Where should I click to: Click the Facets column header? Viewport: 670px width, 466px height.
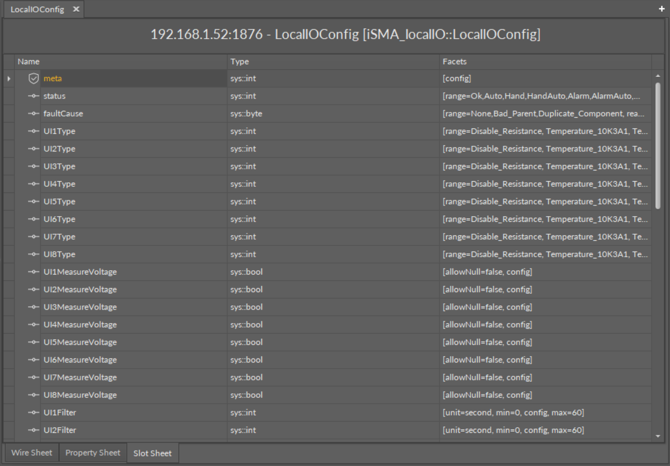click(x=545, y=61)
